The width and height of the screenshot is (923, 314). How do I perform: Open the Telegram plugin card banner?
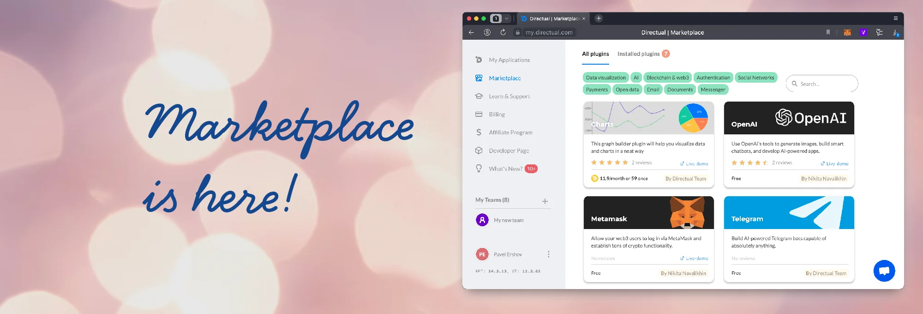789,212
